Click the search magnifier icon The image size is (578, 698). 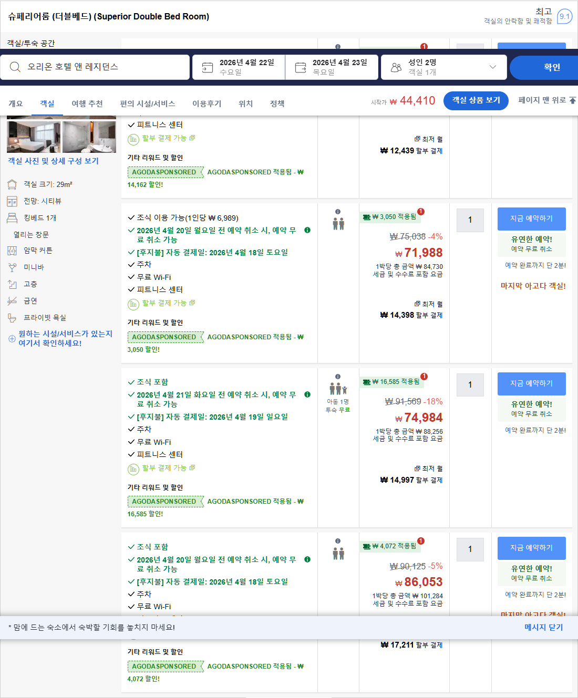(14, 67)
